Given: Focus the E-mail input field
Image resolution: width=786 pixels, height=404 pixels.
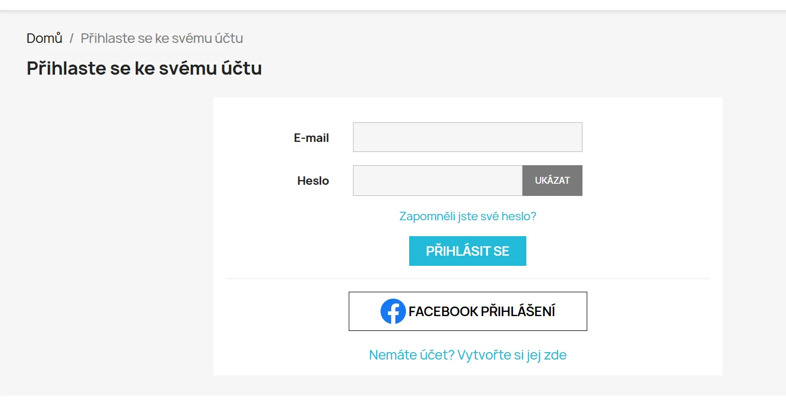Looking at the screenshot, I should point(467,137).
